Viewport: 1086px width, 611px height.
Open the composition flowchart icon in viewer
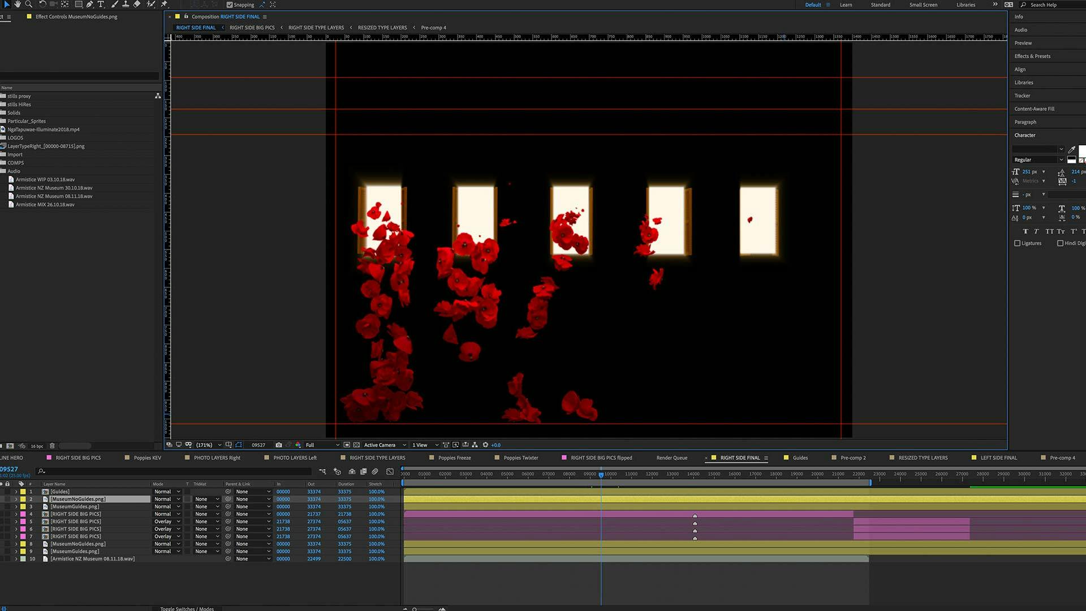[475, 445]
